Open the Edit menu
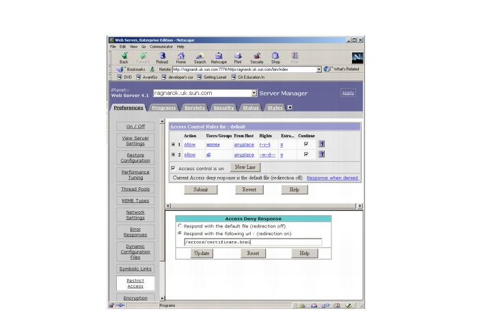The height and width of the screenshot is (311, 499). (122, 46)
